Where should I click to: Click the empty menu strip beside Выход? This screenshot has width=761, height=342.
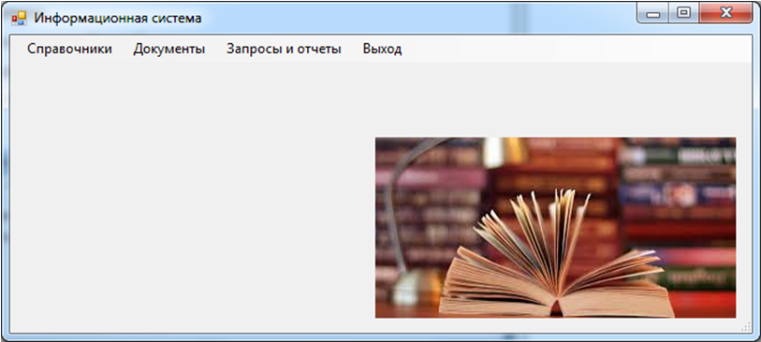(x=578, y=49)
